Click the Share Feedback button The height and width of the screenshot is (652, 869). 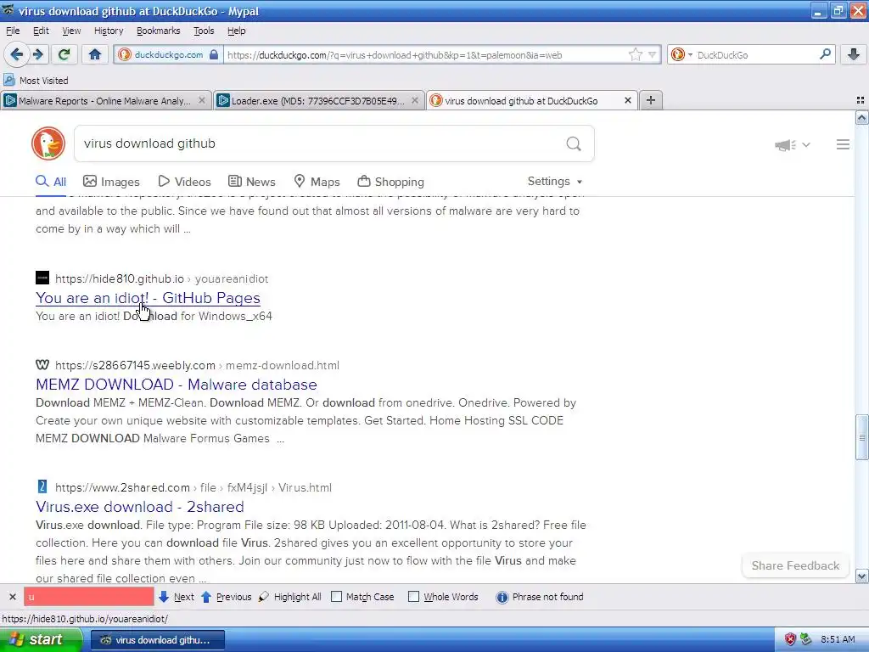point(795,565)
